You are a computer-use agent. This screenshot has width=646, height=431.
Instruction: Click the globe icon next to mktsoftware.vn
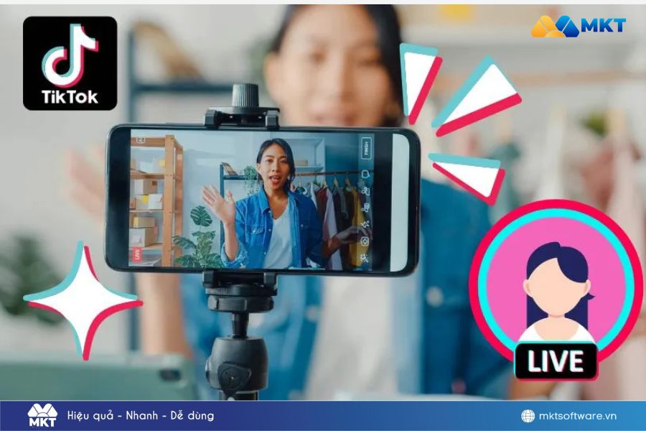point(529,414)
